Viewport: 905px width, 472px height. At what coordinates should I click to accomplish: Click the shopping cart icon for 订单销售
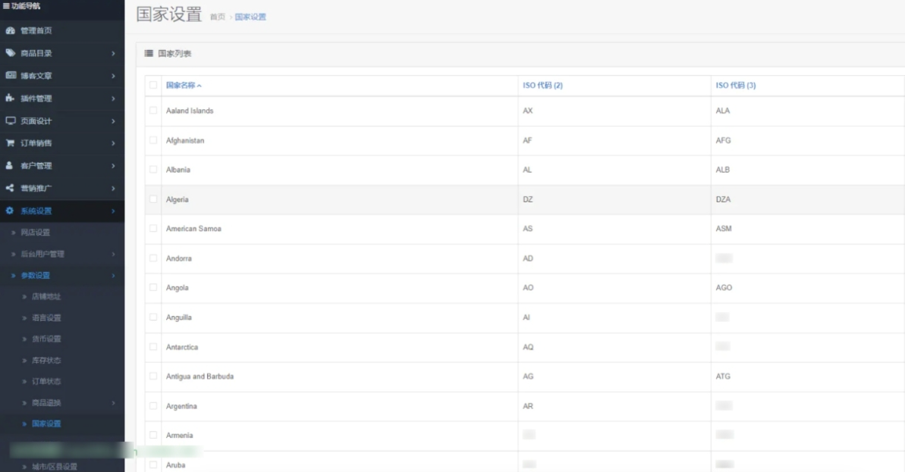(x=10, y=143)
